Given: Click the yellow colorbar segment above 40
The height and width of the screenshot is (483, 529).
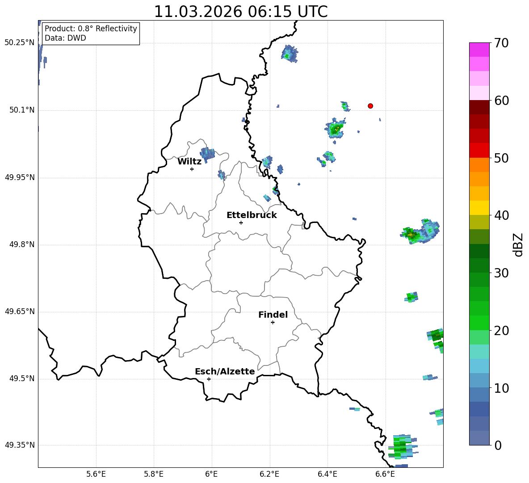Looking at the screenshot, I should (479, 208).
